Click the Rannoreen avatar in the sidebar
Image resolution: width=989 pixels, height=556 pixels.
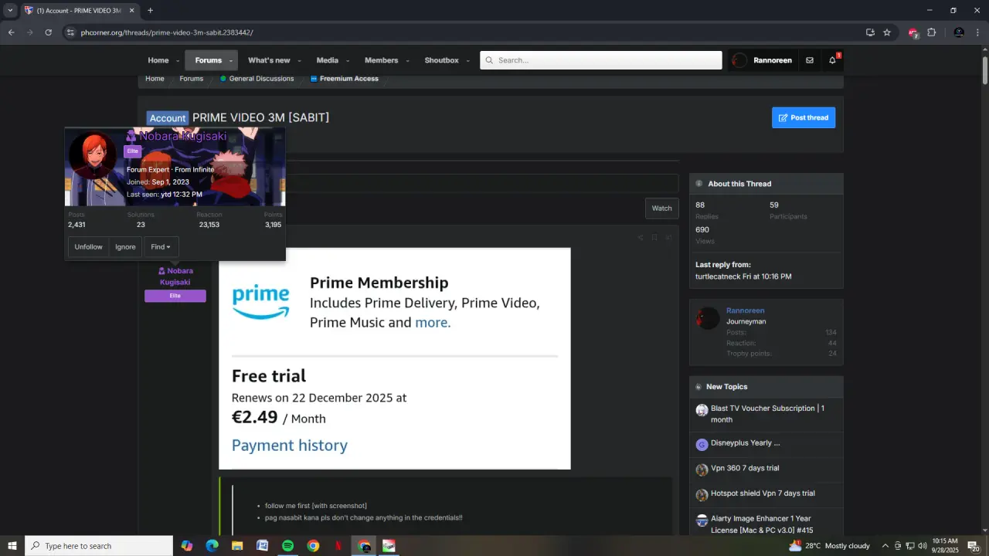(708, 318)
